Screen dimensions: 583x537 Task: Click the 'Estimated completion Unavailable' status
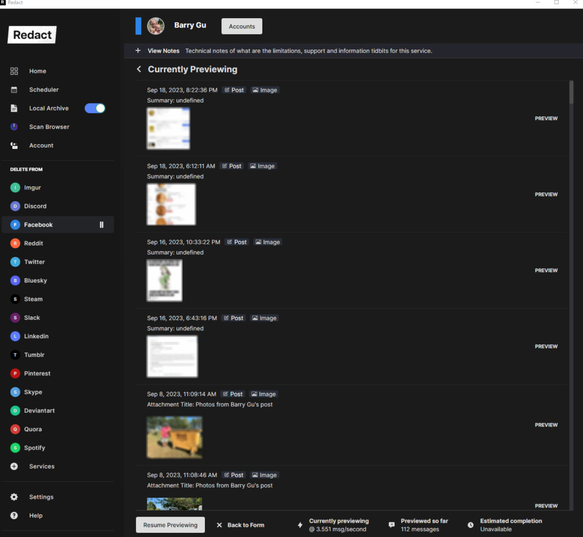click(504, 524)
